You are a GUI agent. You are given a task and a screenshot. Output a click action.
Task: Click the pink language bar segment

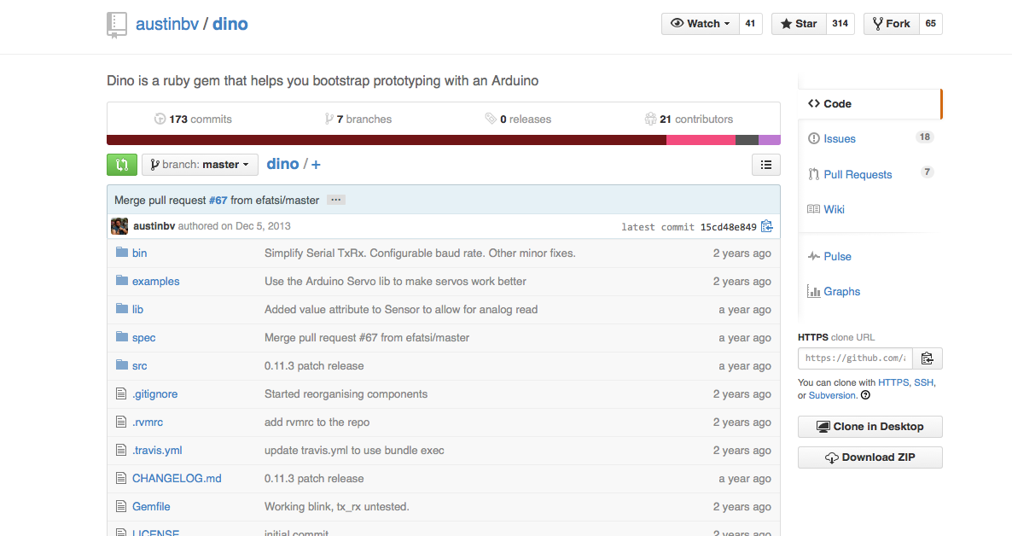pyautogui.click(x=701, y=140)
